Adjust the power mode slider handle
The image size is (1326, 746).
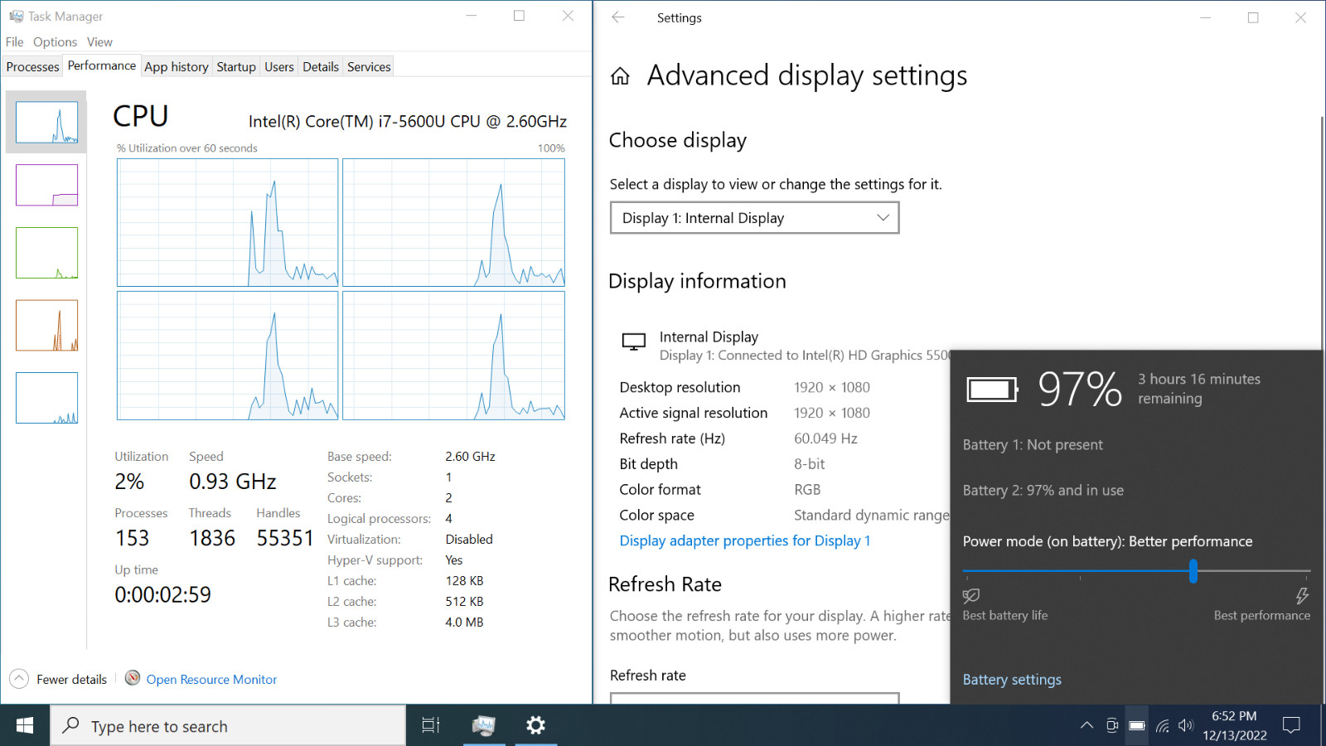click(1193, 571)
